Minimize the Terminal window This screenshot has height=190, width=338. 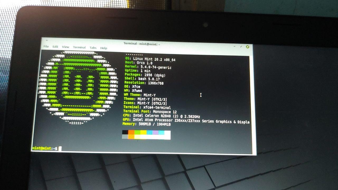click(235, 46)
